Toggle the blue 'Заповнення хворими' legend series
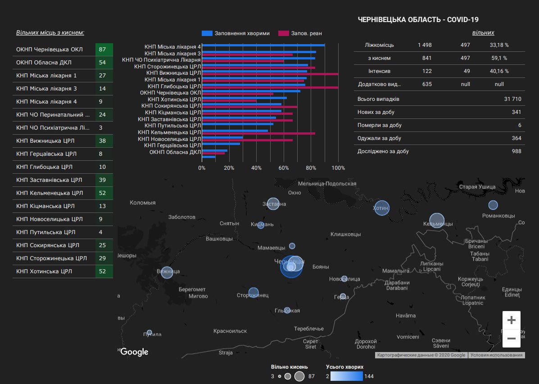Image resolution: width=539 pixels, height=384 pixels. coord(236,33)
